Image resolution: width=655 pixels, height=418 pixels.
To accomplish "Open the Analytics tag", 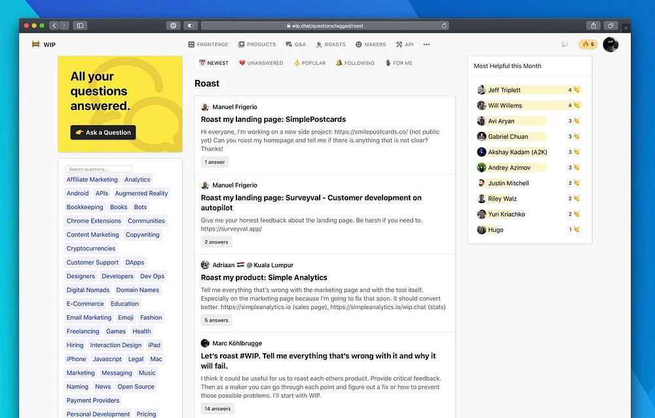I will (137, 180).
